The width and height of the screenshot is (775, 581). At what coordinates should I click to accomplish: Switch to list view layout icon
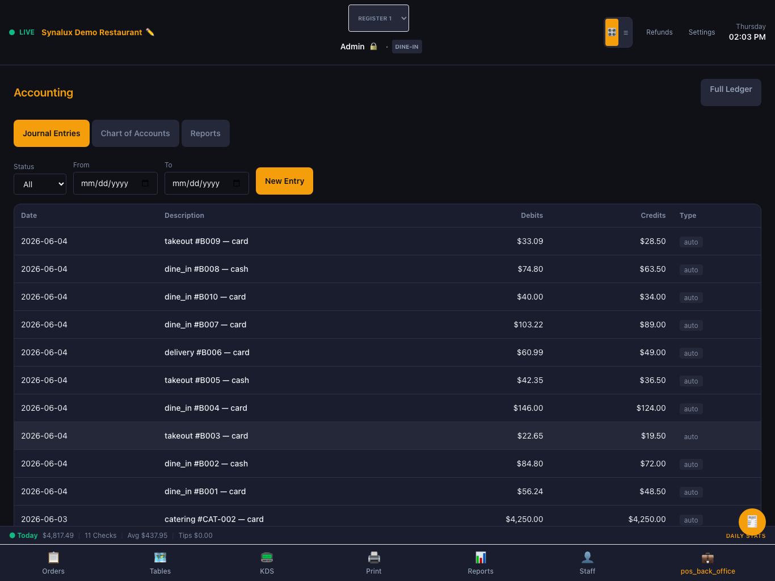tap(626, 32)
